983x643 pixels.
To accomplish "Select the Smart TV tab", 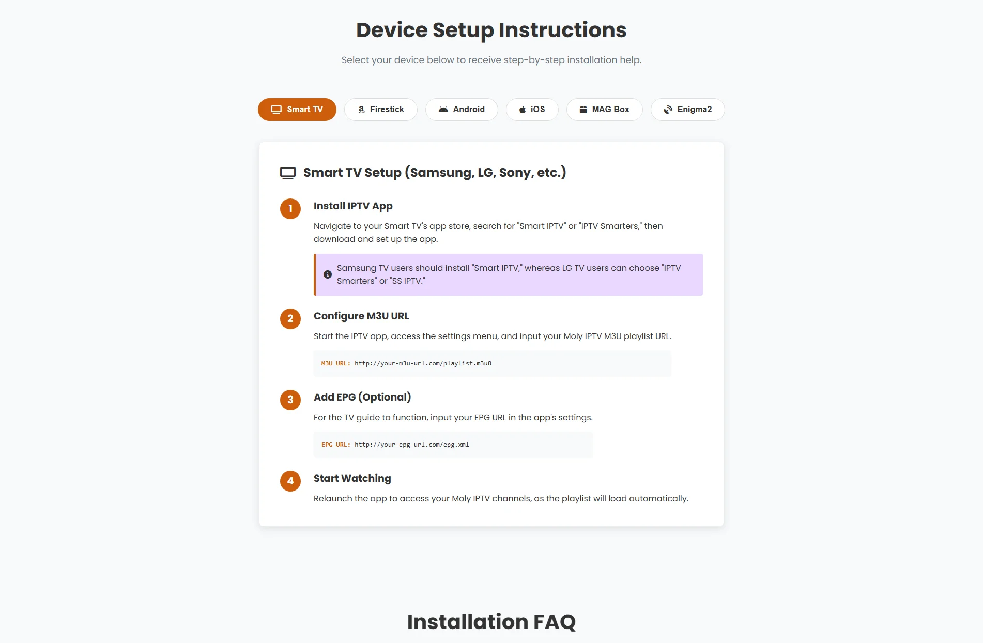I will click(297, 109).
